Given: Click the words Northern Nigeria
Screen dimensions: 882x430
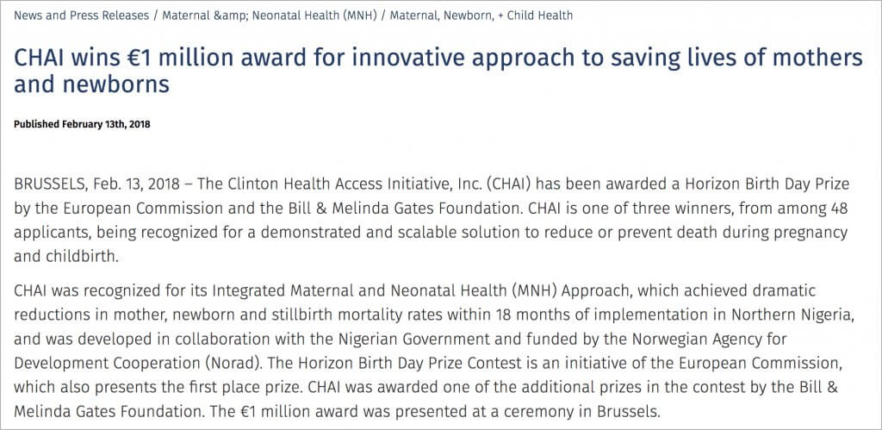Looking at the screenshot, I should tap(795, 315).
